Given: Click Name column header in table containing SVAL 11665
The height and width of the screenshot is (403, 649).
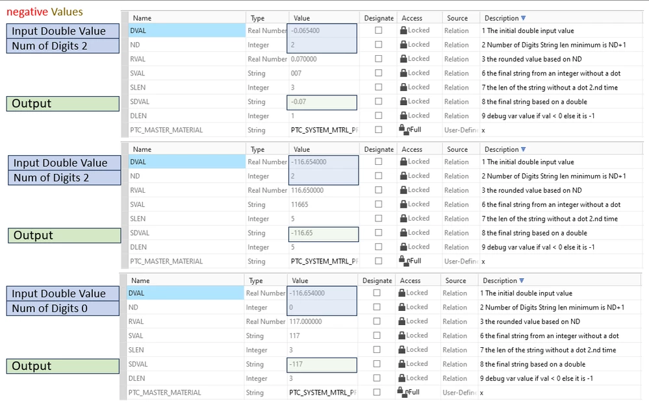Looking at the screenshot, I should [186, 149].
